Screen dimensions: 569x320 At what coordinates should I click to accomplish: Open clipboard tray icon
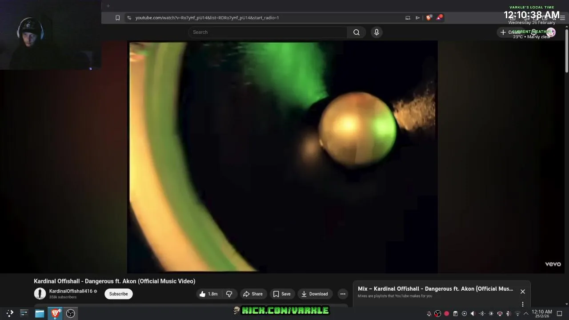[455, 314]
